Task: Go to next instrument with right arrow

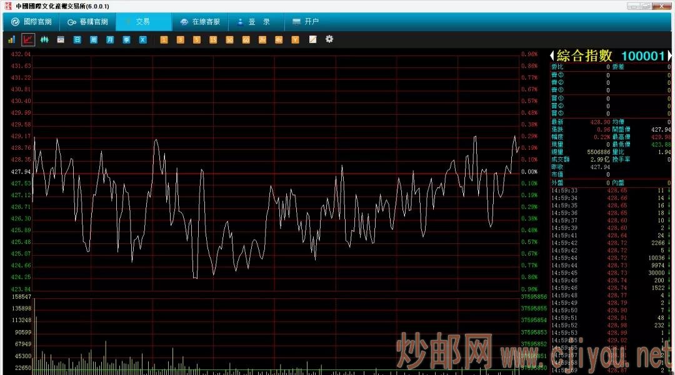Action: [x=669, y=56]
